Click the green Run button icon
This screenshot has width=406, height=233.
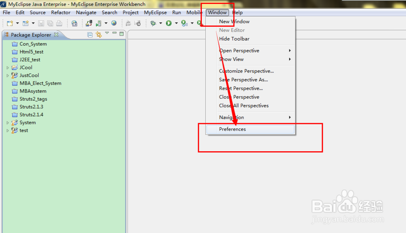(169, 23)
